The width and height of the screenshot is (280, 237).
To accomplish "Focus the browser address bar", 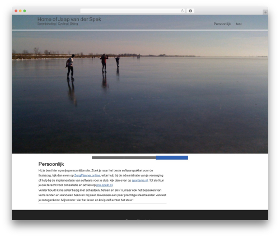I will point(133,11).
